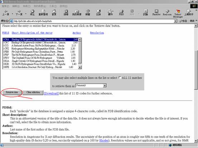This screenshot has width=198, height=148.
Task: Sort by the PDBid column link
Action: 6,33
